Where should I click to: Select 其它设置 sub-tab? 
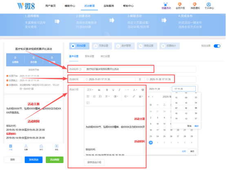[105, 56]
